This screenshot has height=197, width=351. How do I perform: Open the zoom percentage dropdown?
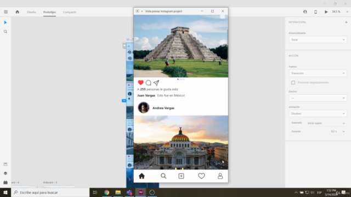tap(347, 12)
